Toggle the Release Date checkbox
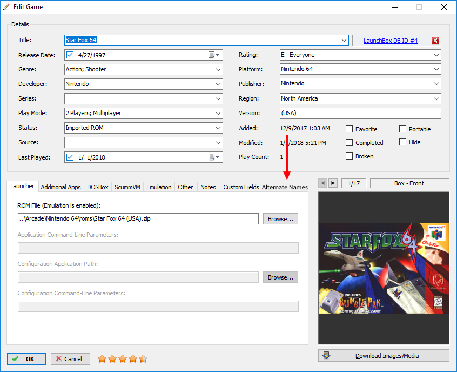 pos(70,55)
